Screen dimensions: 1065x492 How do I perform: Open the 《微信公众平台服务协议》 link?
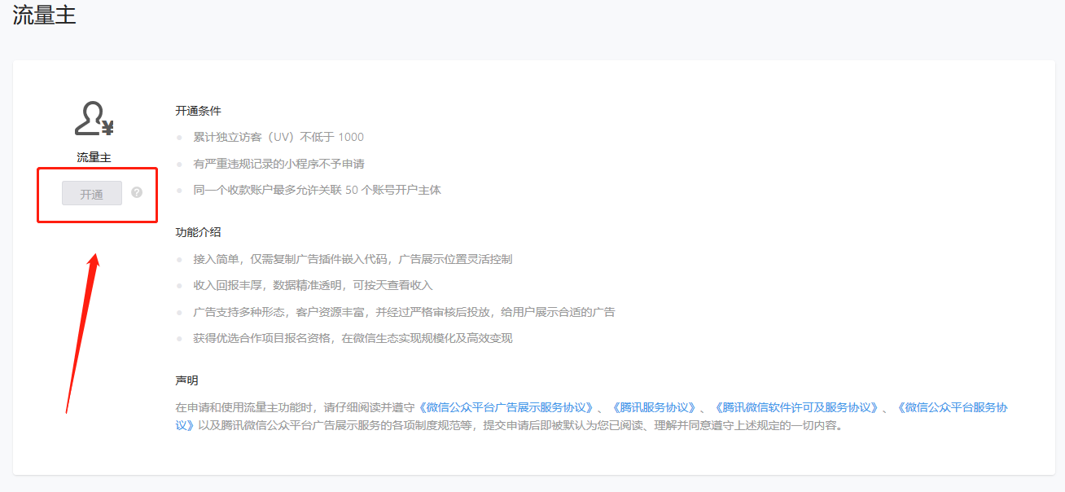(x=951, y=407)
